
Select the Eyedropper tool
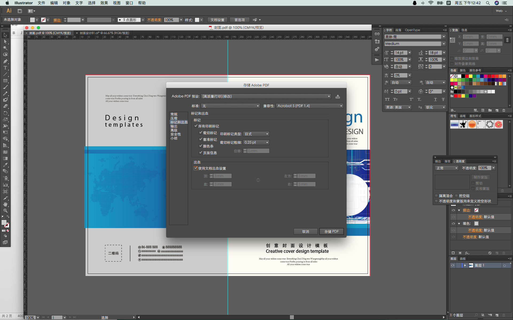pyautogui.click(x=5, y=165)
